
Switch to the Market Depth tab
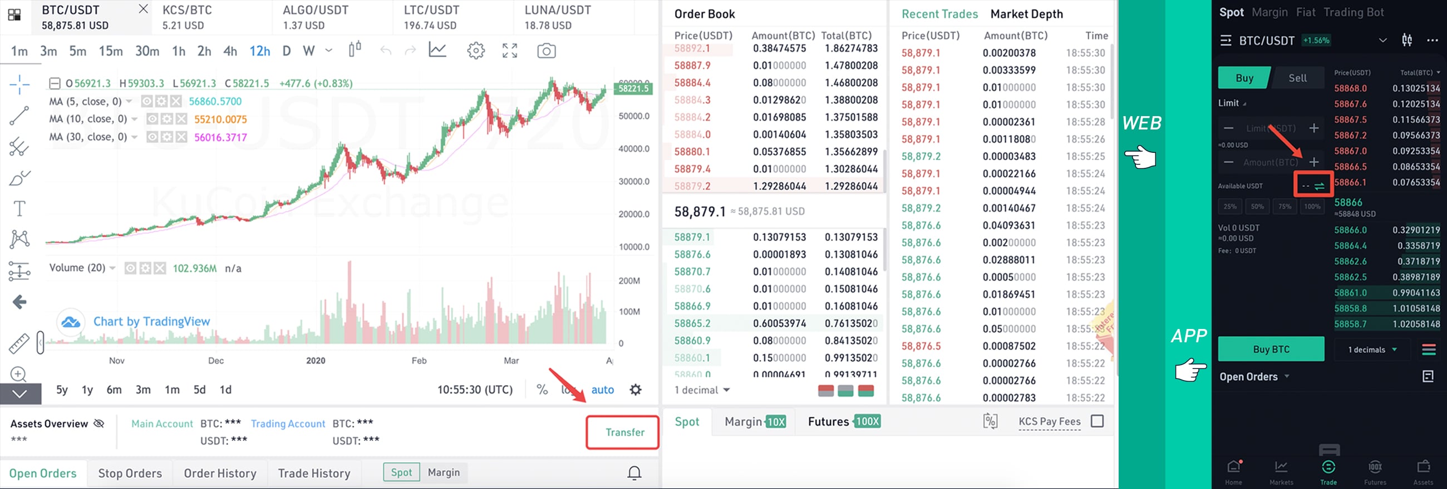click(x=1026, y=14)
